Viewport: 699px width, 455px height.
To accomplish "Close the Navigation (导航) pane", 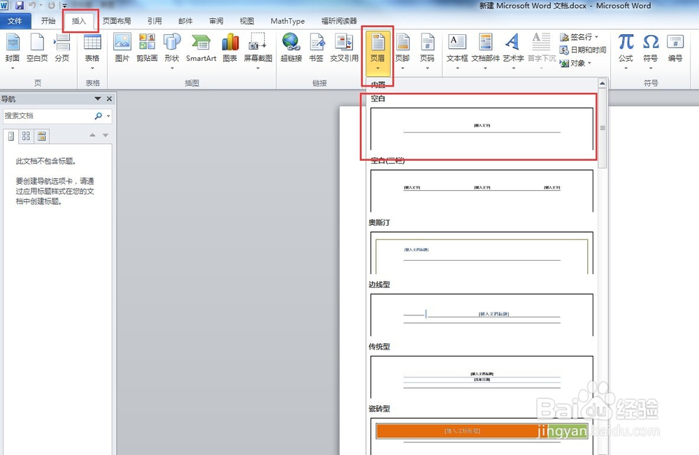I will (x=109, y=99).
